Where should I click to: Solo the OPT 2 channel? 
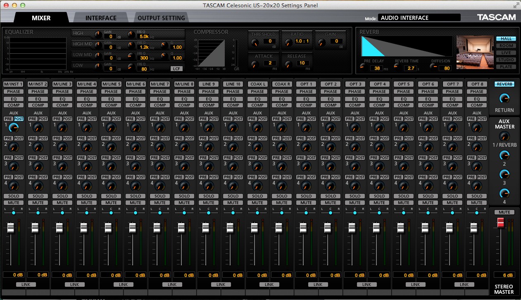[x=331, y=196]
